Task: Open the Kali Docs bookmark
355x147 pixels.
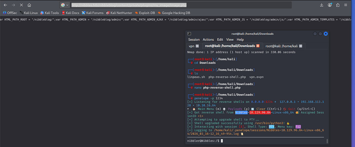Action: click(x=70, y=13)
